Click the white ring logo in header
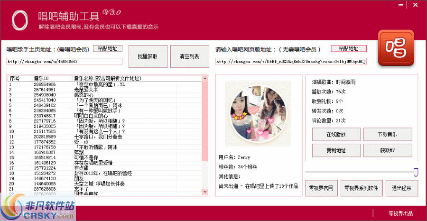The width and height of the screenshot is (427, 221). click(x=19, y=20)
